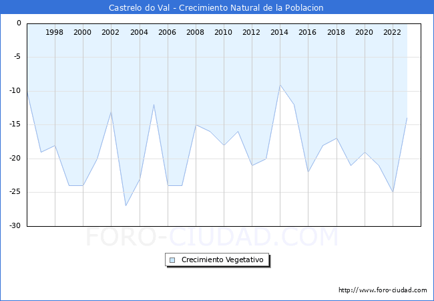Click the -30 y-axis value
434x301 pixels.
(x=15, y=225)
